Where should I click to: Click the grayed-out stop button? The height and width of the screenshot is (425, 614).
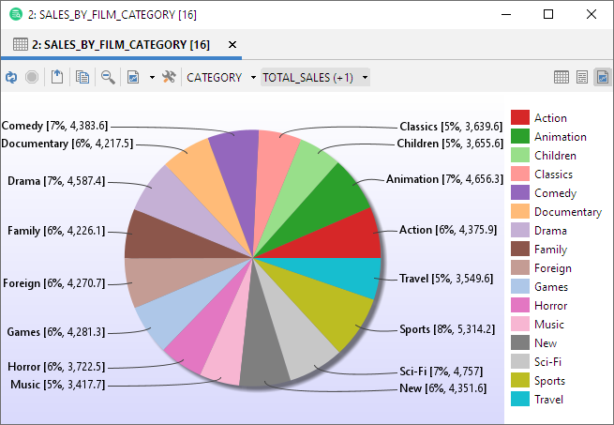32,78
